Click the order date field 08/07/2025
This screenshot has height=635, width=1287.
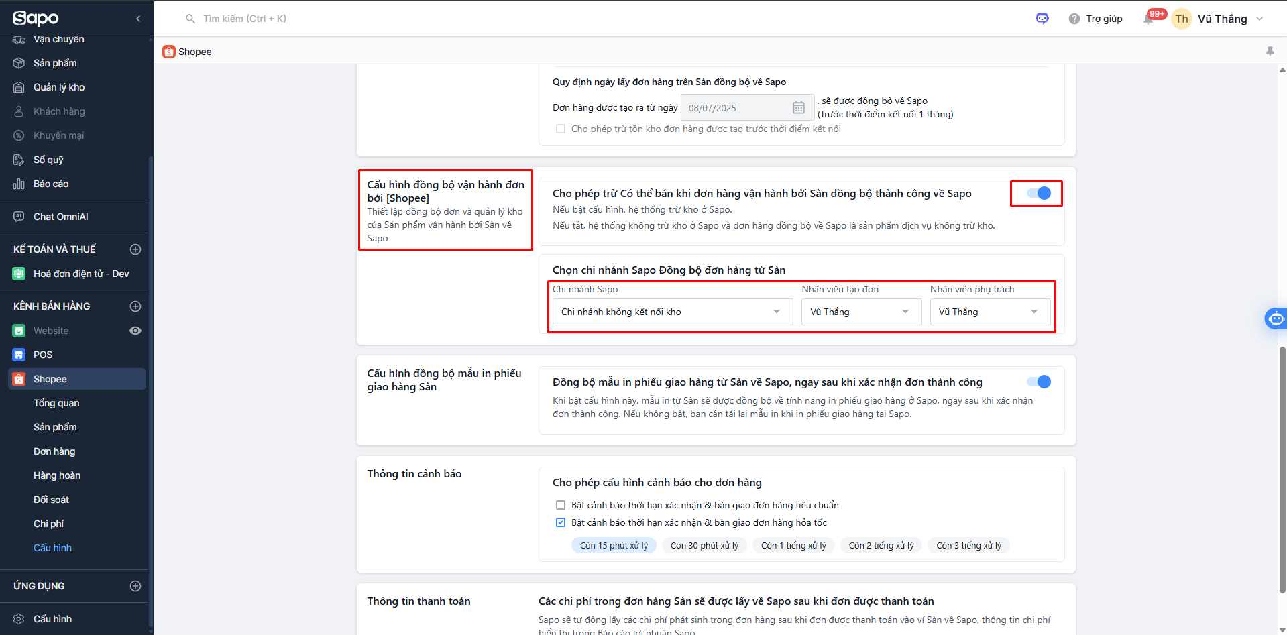[x=748, y=107]
